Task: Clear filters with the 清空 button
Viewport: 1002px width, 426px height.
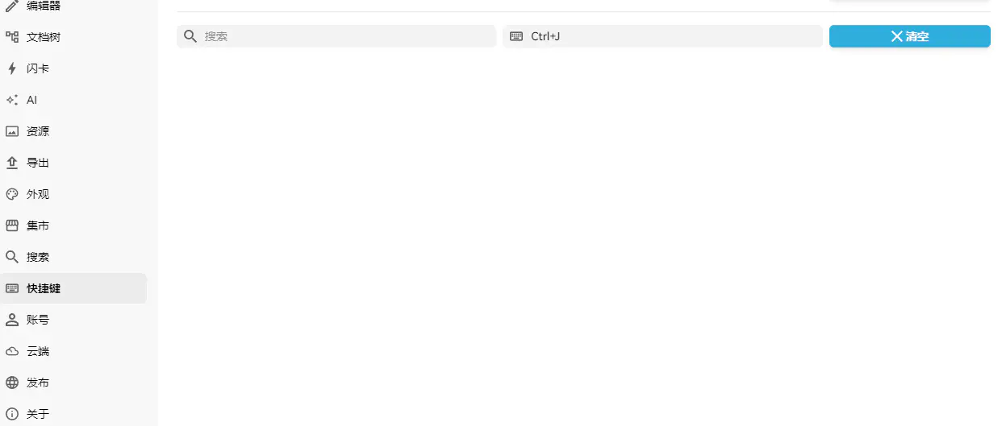Action: 910,36
